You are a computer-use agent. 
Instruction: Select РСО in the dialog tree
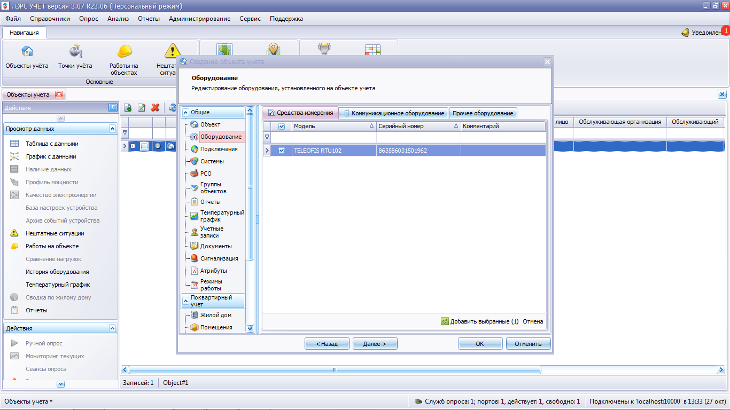coord(206,174)
